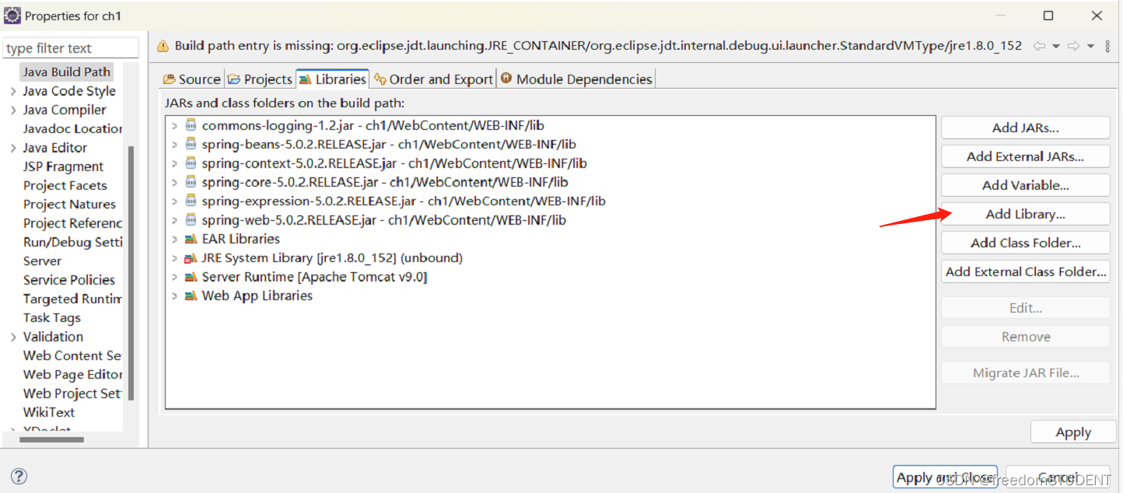Open the Module Dependencies tab
1123x493 pixels.
(x=575, y=79)
